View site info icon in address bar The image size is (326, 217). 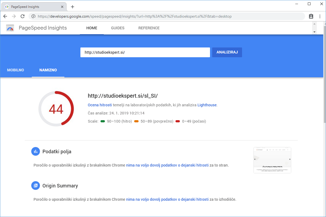33,16
